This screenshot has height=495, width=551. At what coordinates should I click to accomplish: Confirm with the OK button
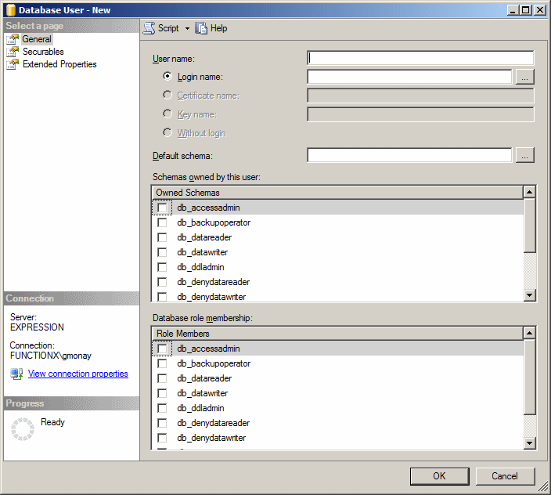[x=439, y=476]
